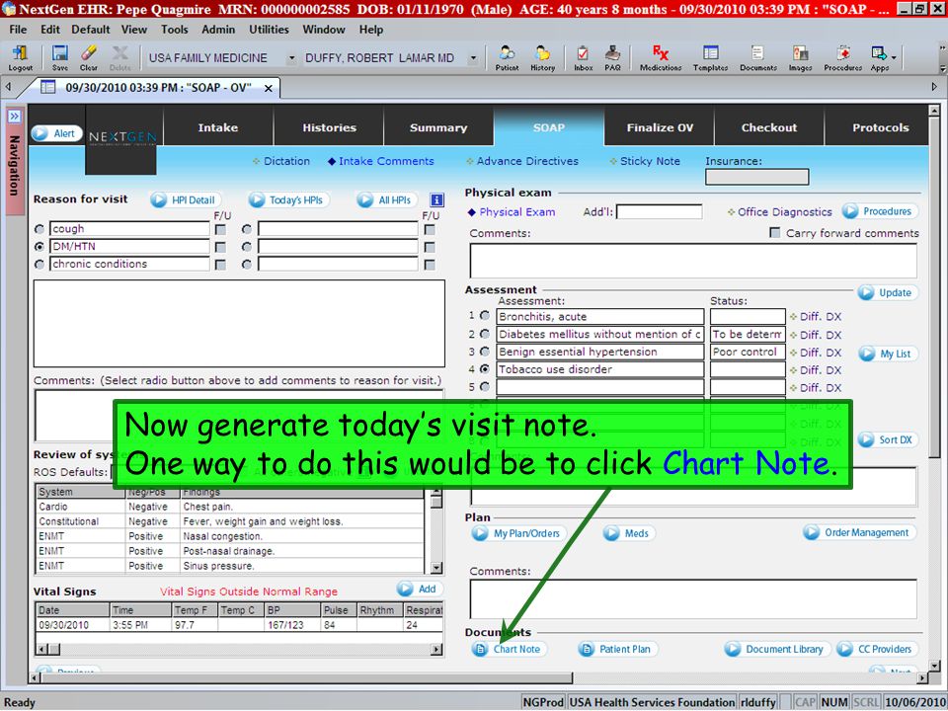Screen dimensions: 948x711
Task: Click the Save toolbar icon
Action: [x=60, y=57]
